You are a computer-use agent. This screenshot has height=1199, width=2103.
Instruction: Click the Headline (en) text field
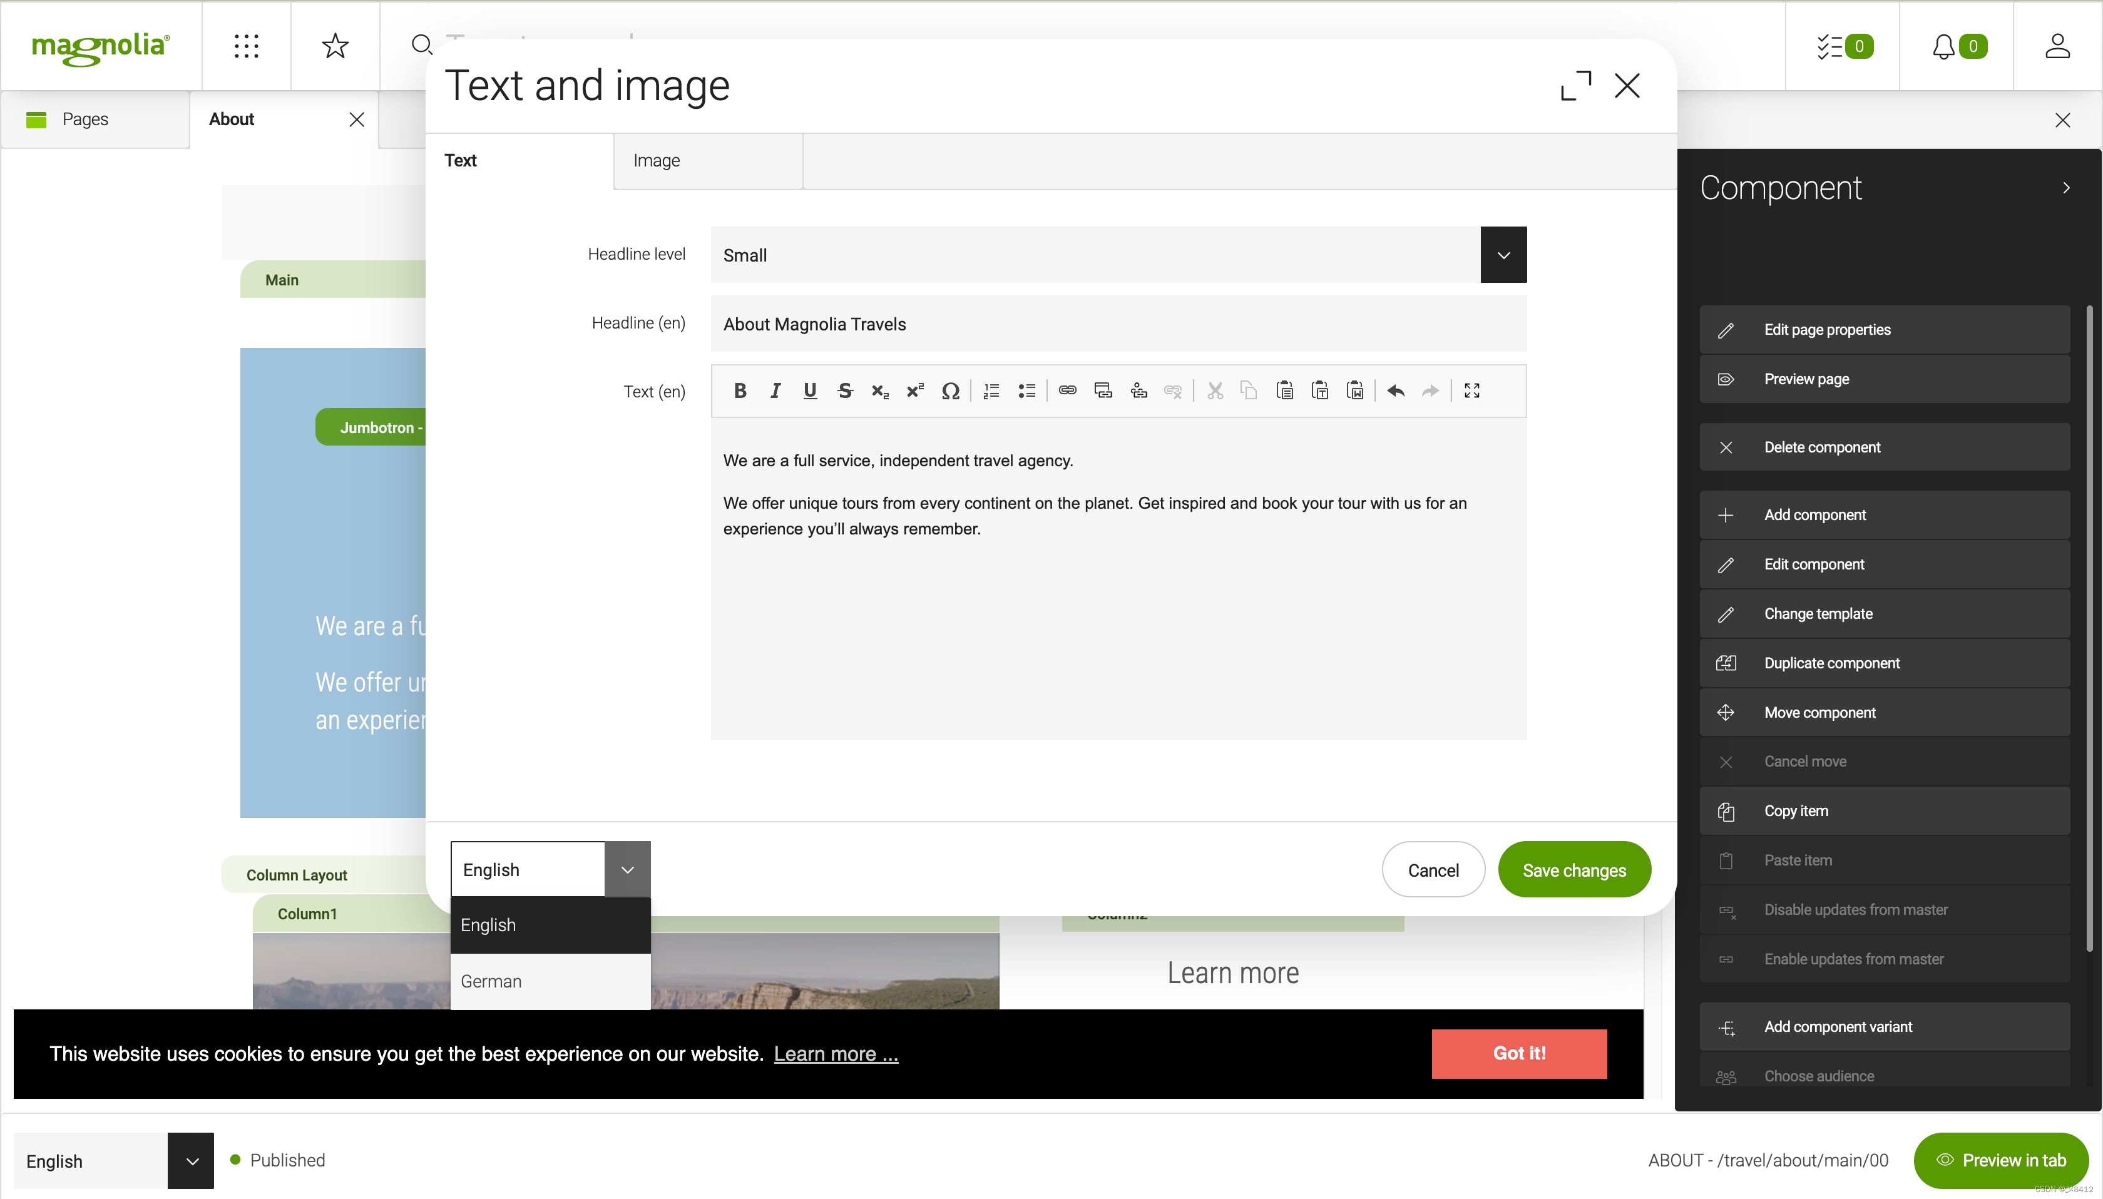tap(1117, 324)
